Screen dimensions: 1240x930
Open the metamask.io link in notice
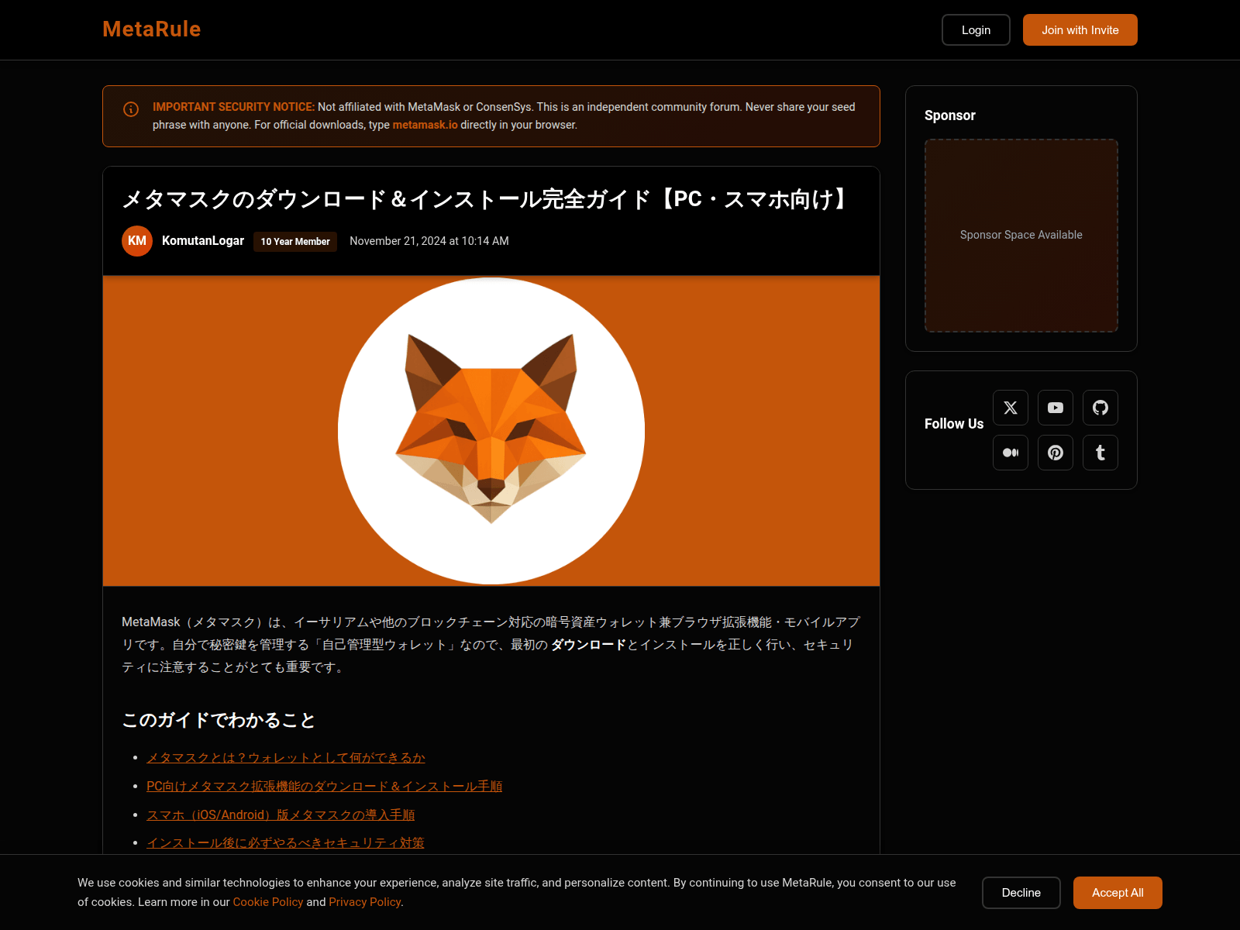pos(425,125)
